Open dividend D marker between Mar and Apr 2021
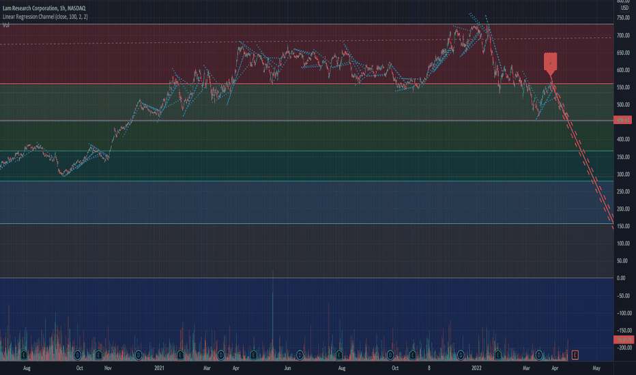 click(220, 355)
